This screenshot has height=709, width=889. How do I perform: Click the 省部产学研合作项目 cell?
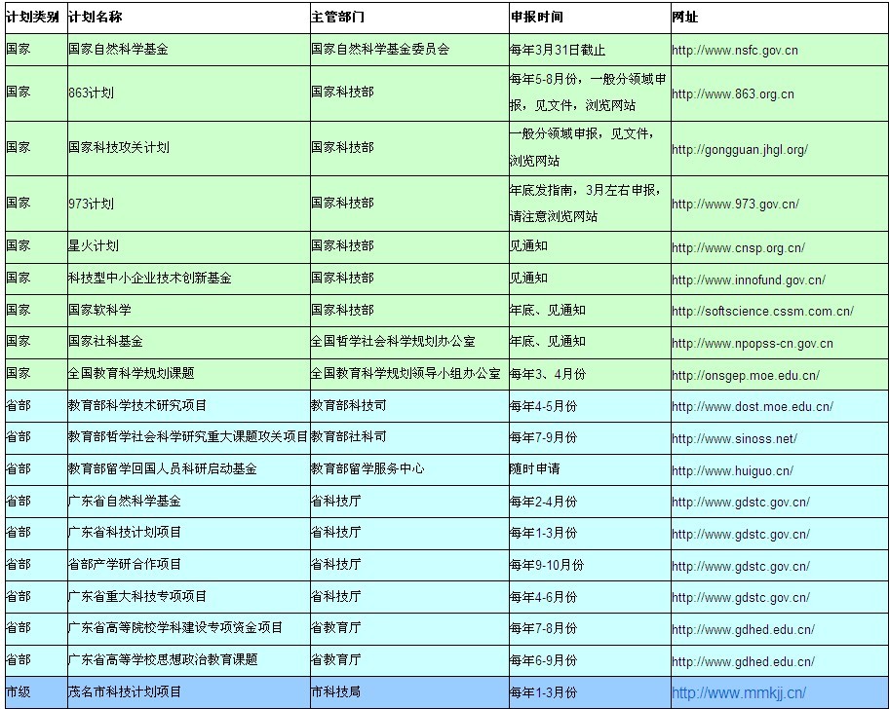point(189,565)
